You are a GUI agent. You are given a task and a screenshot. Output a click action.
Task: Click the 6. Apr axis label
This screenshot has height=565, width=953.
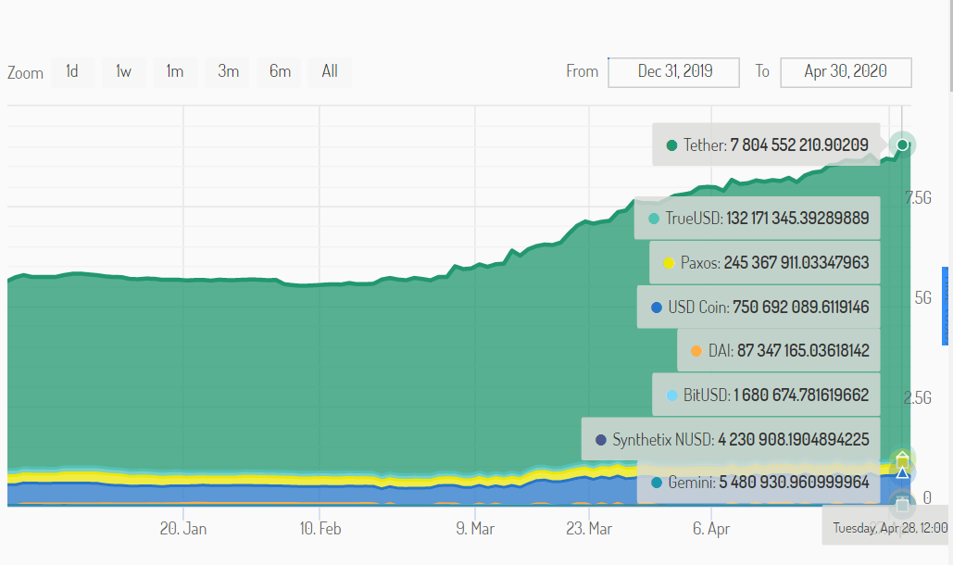(711, 529)
